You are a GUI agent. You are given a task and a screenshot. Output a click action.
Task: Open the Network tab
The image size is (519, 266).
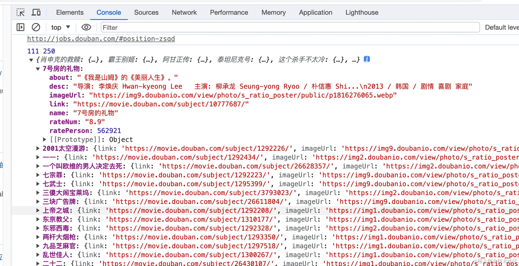184,12
